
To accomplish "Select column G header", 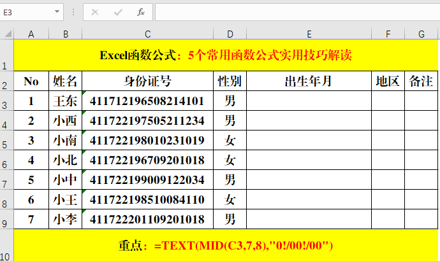I will tap(422, 34).
